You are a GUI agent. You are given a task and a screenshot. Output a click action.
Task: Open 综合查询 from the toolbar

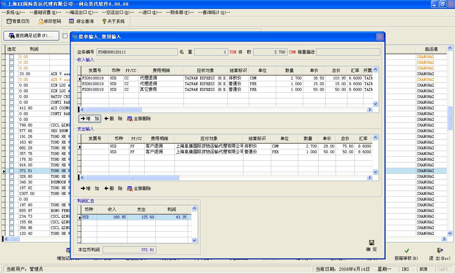tap(81, 21)
